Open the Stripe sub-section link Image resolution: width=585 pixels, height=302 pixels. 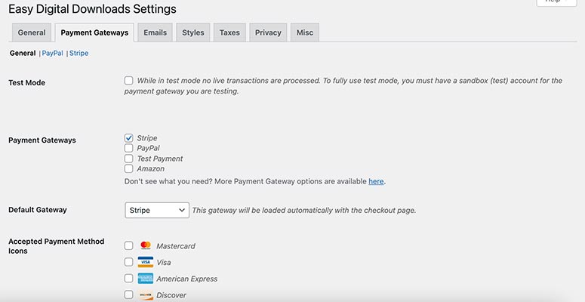(79, 53)
